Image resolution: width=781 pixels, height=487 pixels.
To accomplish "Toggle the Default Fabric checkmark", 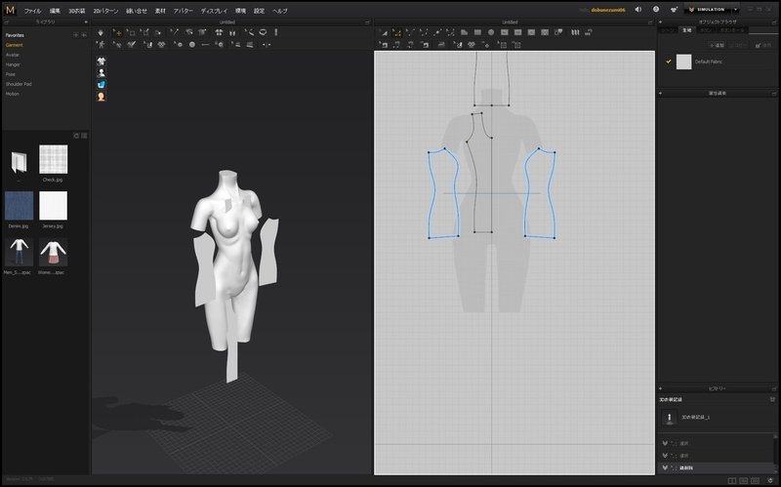I will [669, 61].
